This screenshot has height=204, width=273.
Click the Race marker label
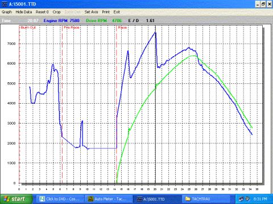tap(122, 28)
